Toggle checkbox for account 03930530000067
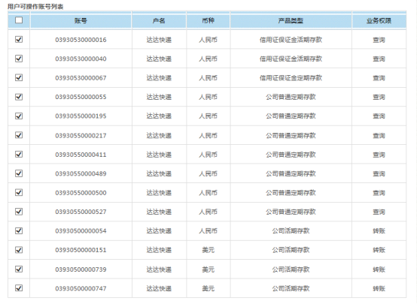417x304 pixels. point(19,77)
